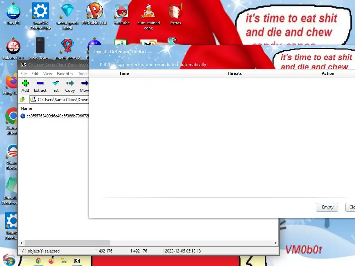Open uncut gems 2 desktop icon
Viewport: 355px width, 266px height.
point(68,48)
